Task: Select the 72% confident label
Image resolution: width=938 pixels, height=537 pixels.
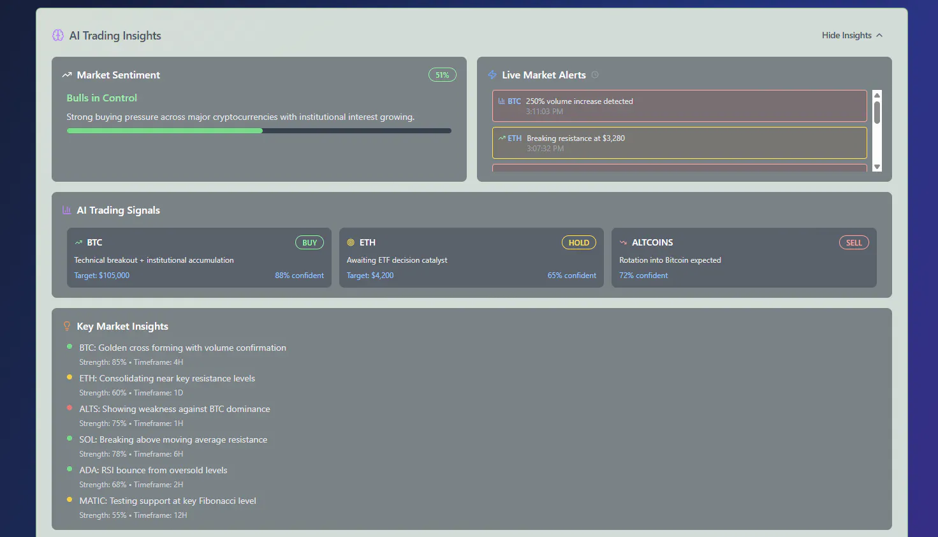Action: point(643,276)
